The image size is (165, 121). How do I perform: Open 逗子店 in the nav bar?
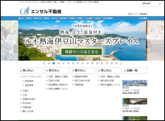[x=55, y=18]
